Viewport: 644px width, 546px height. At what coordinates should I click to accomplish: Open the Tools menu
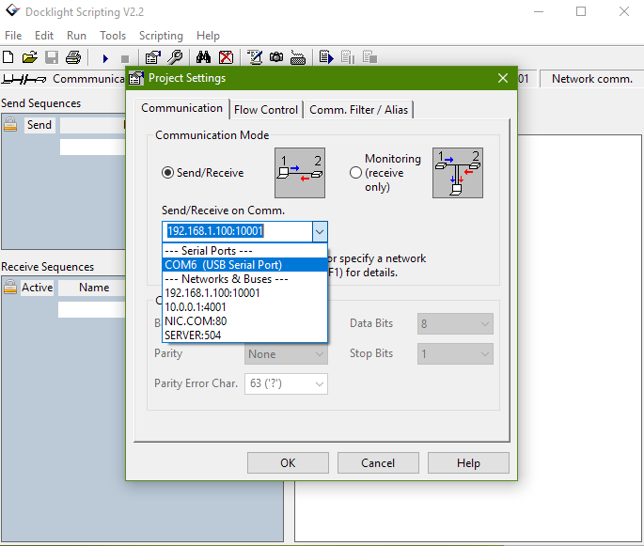click(113, 36)
